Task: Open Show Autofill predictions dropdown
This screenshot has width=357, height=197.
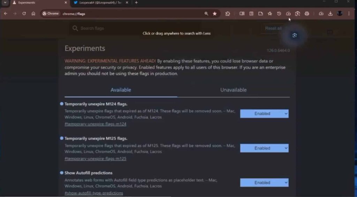Action: point(264,182)
